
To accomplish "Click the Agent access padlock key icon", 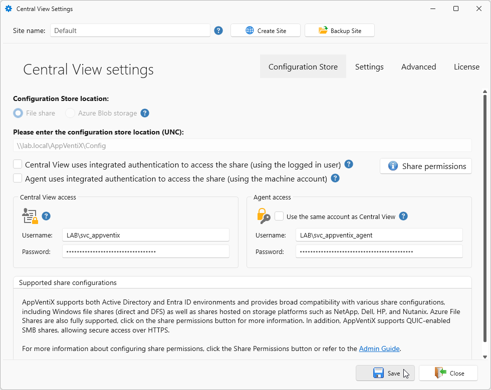I will click(x=264, y=216).
